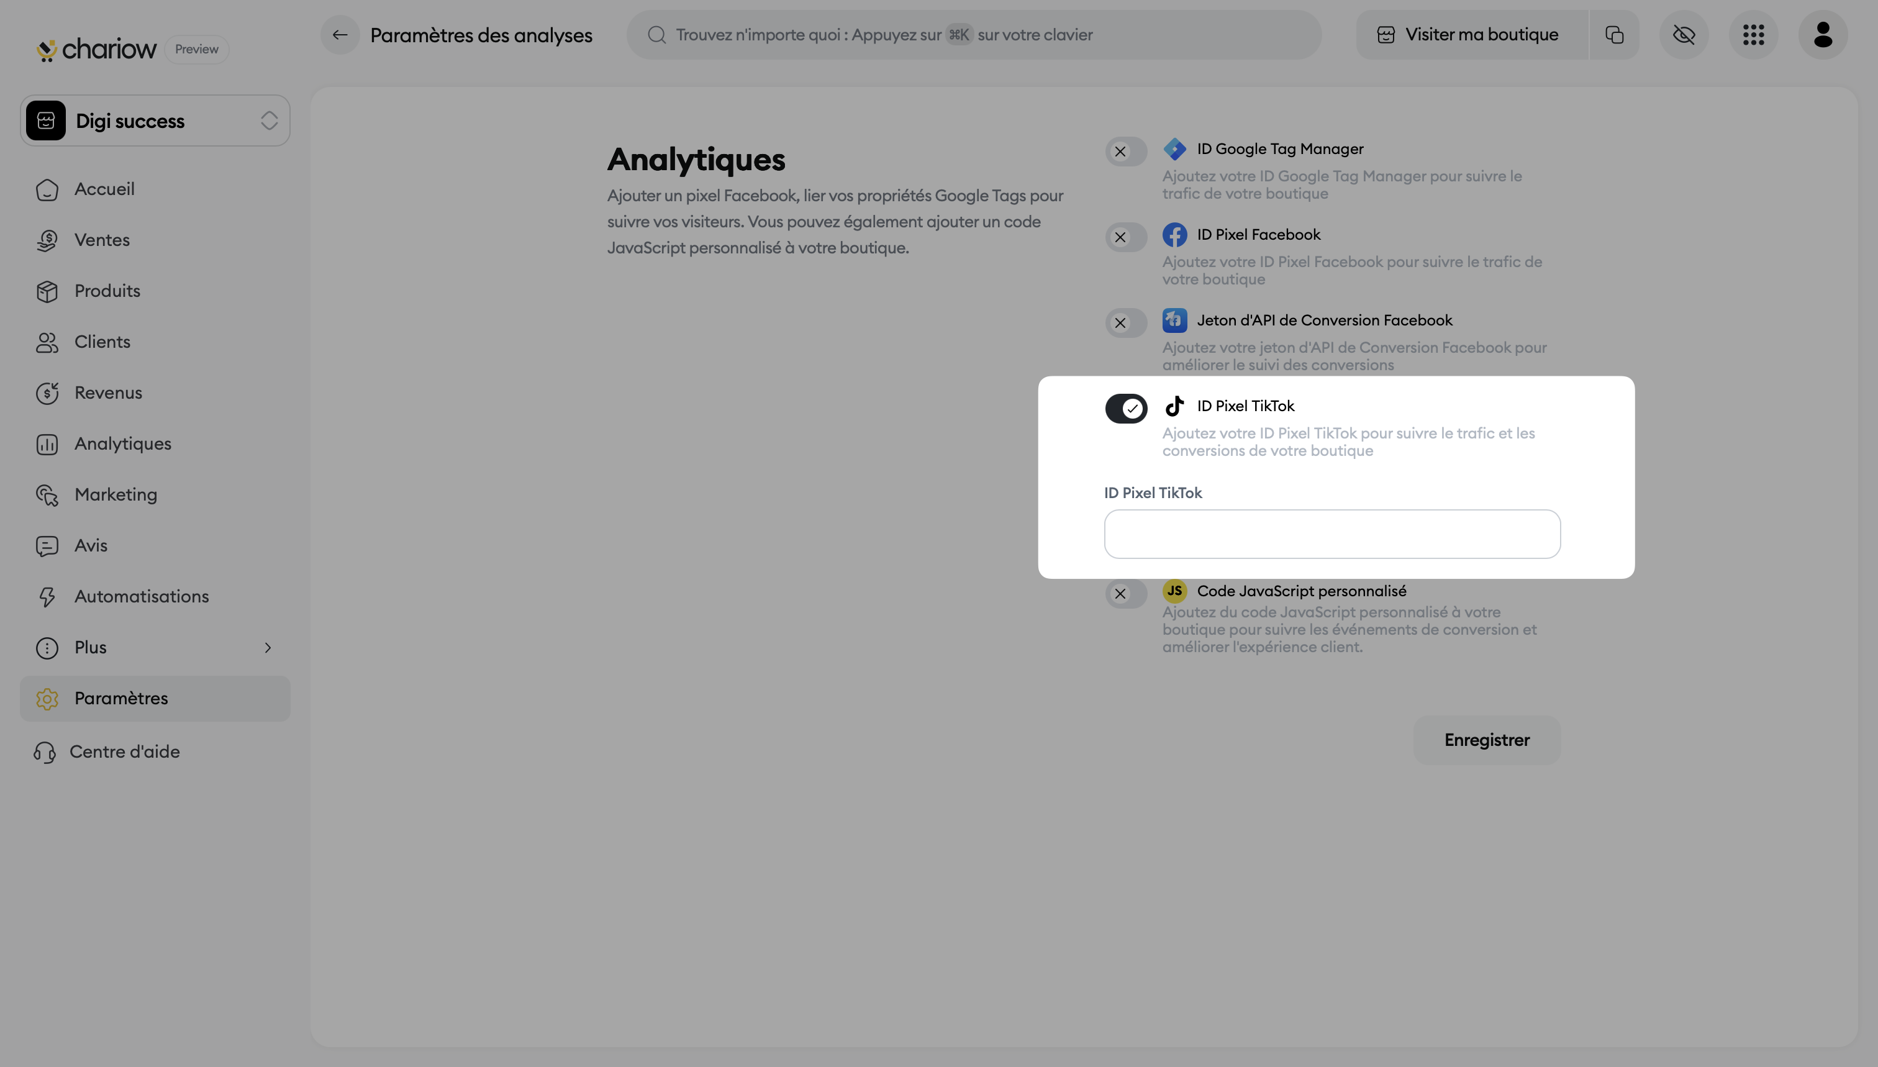Click the Google Tag Manager logo icon
Viewport: 1878px width, 1067px height.
(x=1174, y=149)
